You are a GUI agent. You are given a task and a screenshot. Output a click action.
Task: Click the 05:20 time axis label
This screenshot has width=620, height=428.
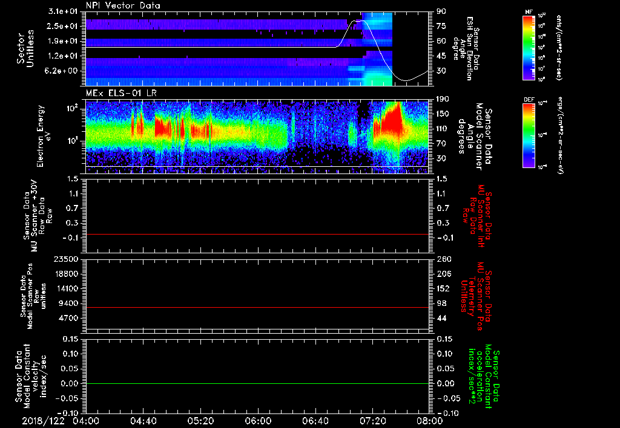[200, 421]
